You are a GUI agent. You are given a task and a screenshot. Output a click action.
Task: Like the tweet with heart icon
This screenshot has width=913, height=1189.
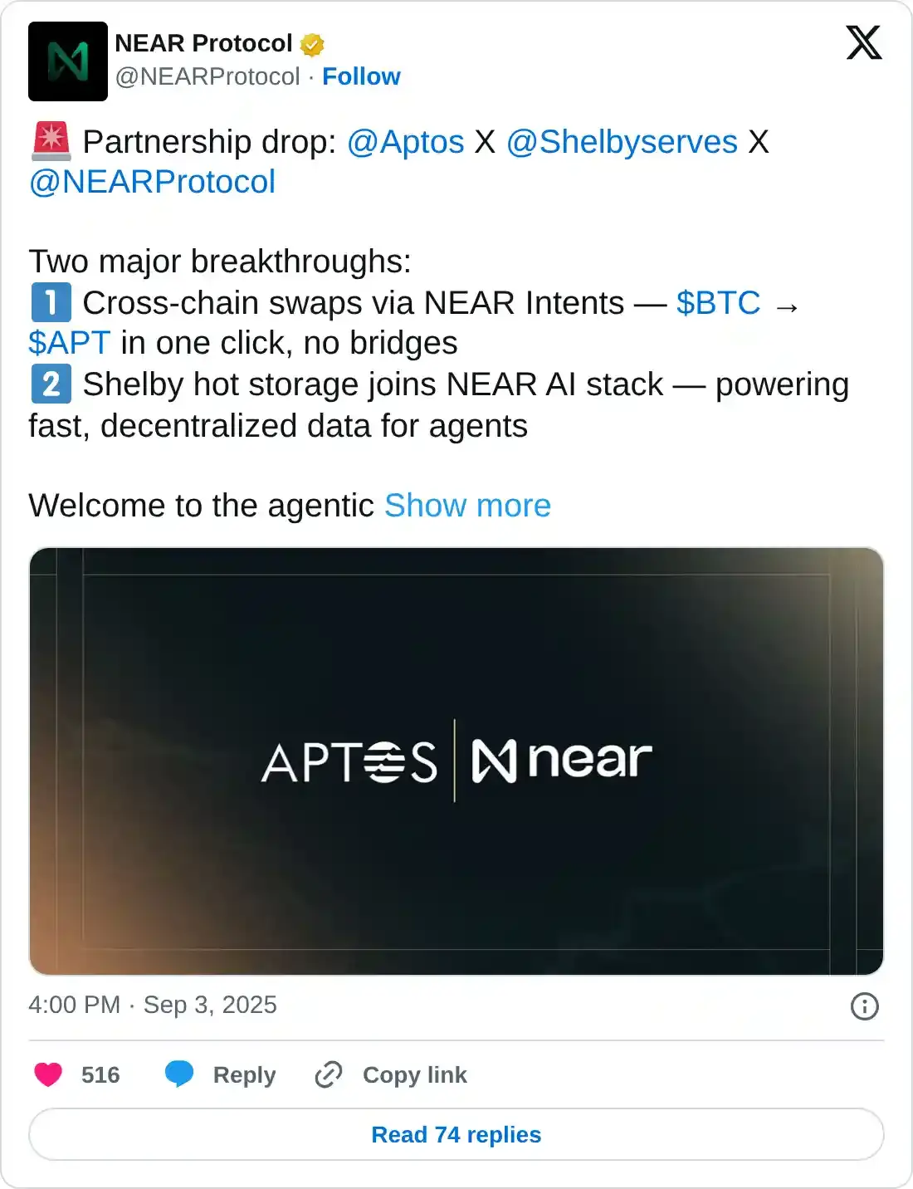pyautogui.click(x=48, y=1074)
